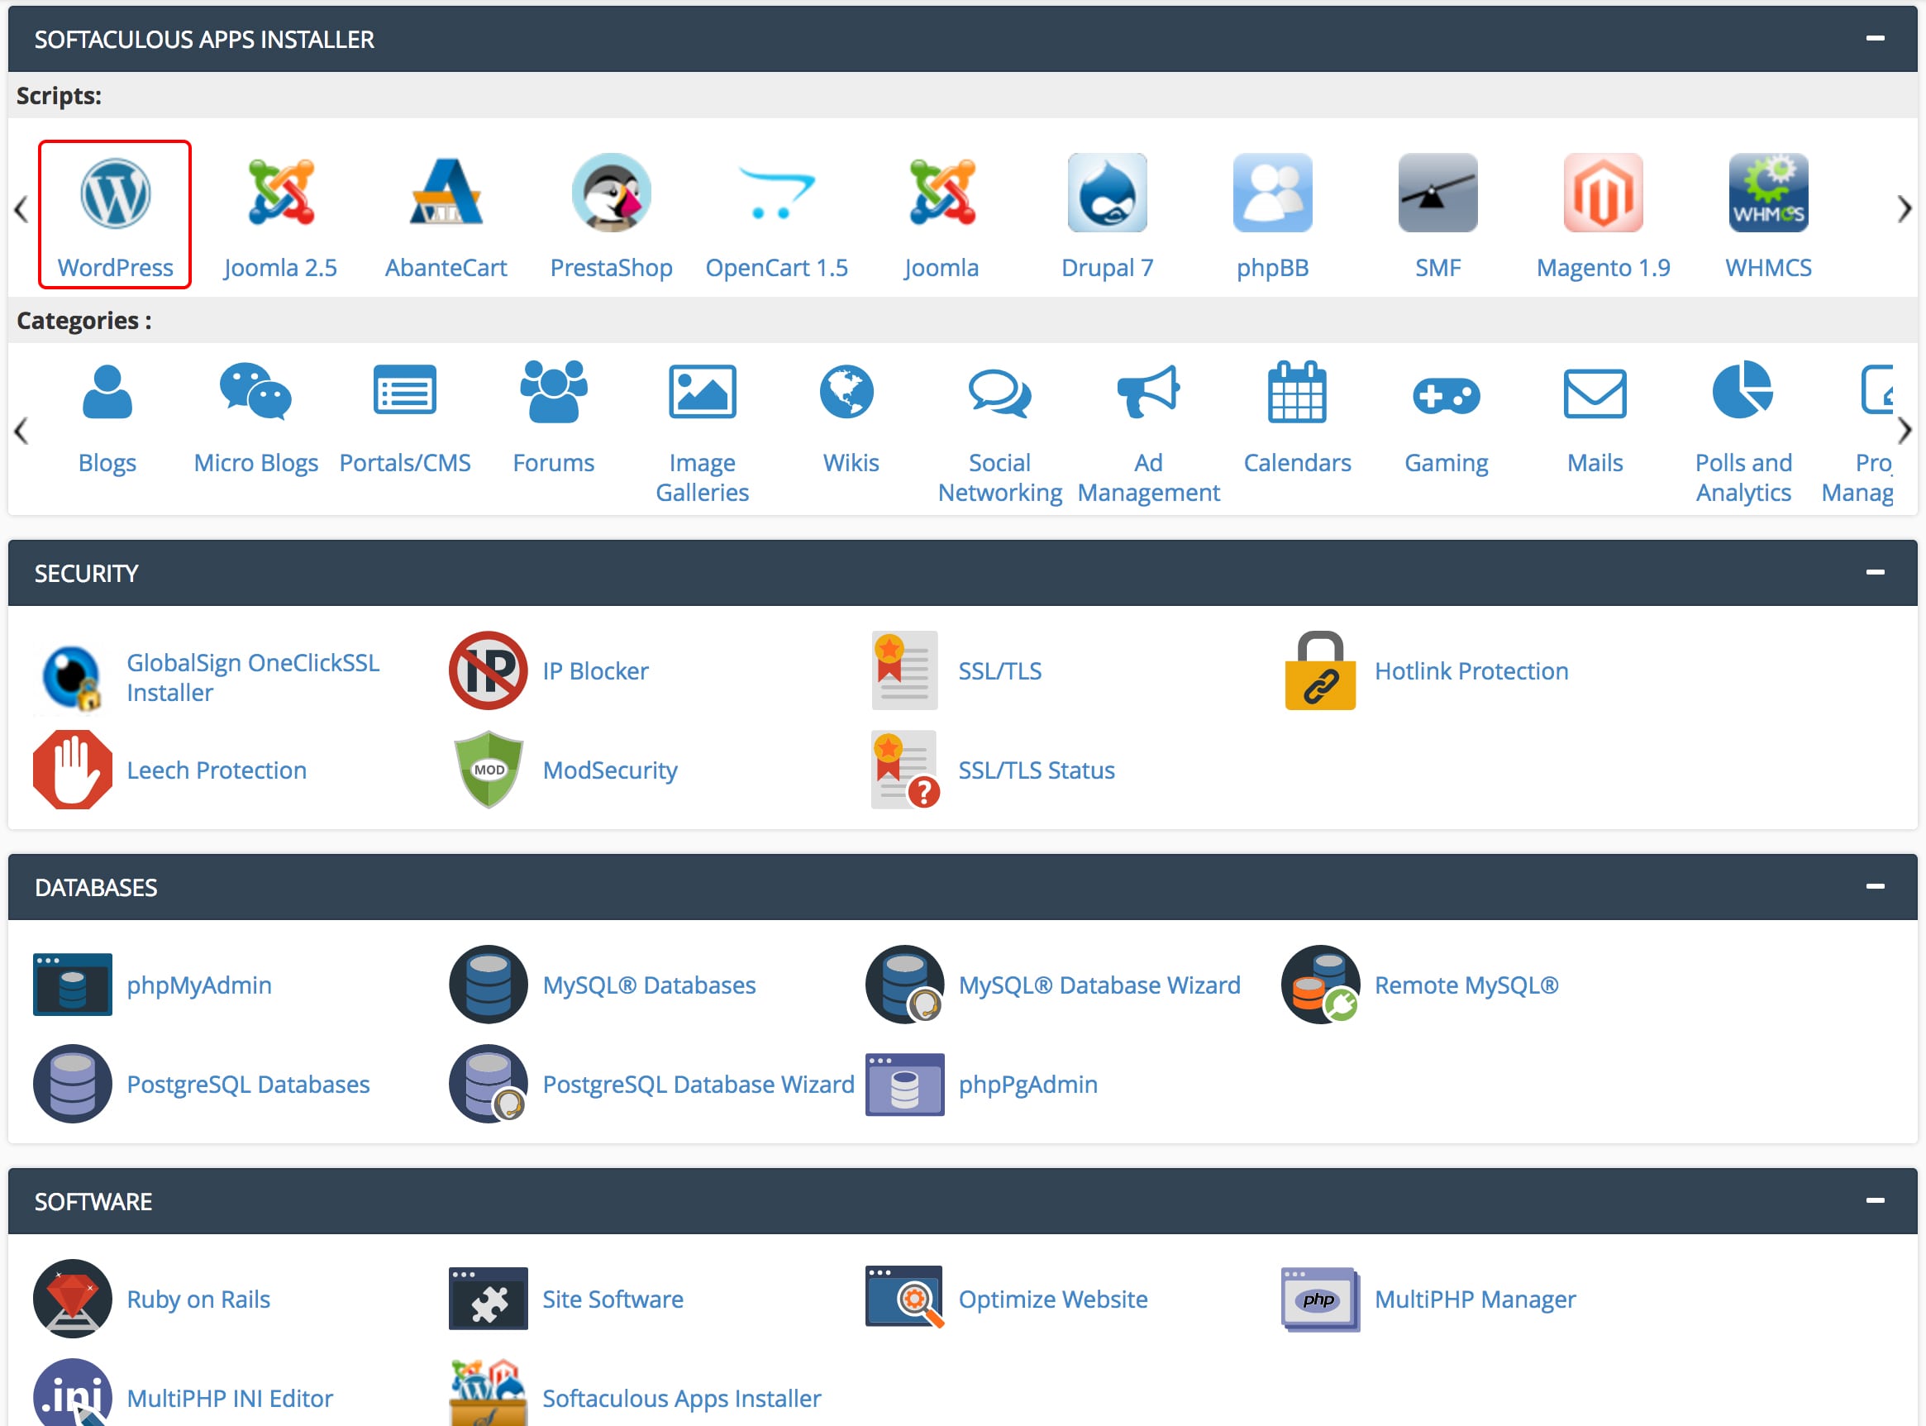The height and width of the screenshot is (1426, 1926).
Task: Open the WordPress script installer icon
Action: pyautogui.click(x=115, y=194)
